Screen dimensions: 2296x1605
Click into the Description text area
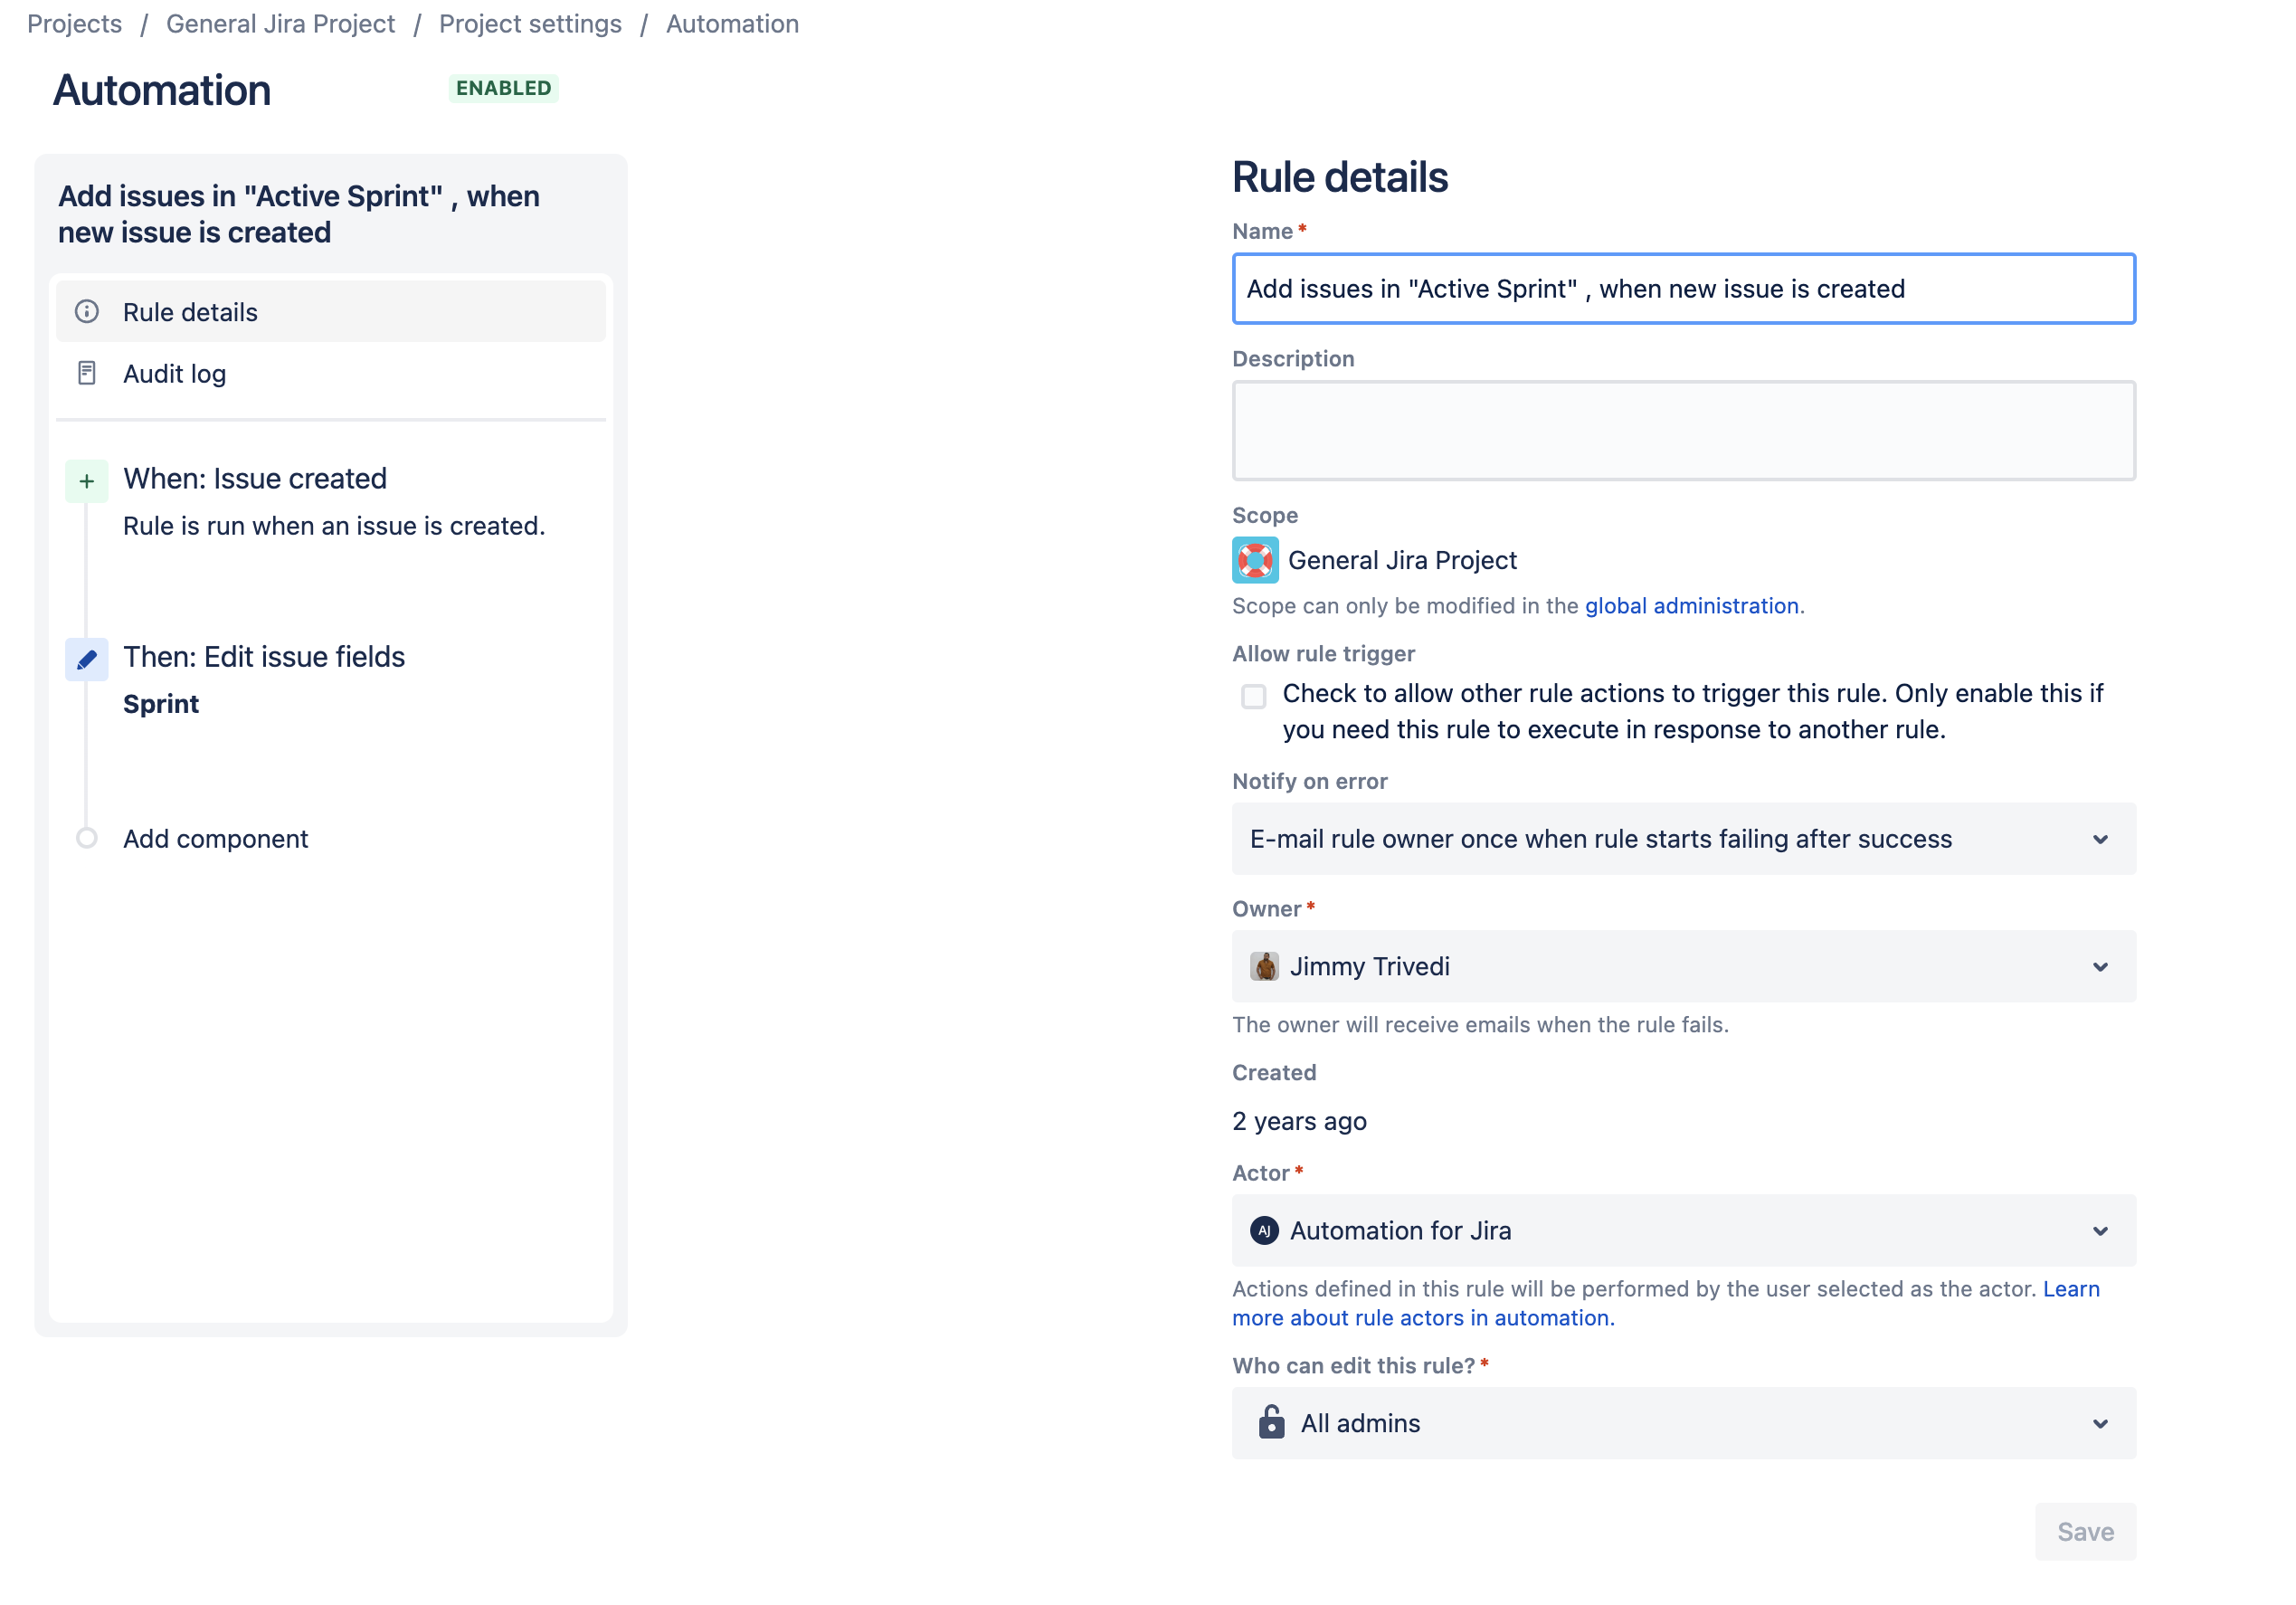coord(1683,430)
